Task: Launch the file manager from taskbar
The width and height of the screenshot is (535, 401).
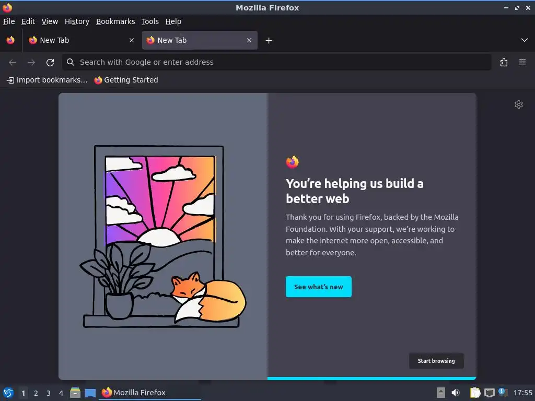Action: coord(75,393)
